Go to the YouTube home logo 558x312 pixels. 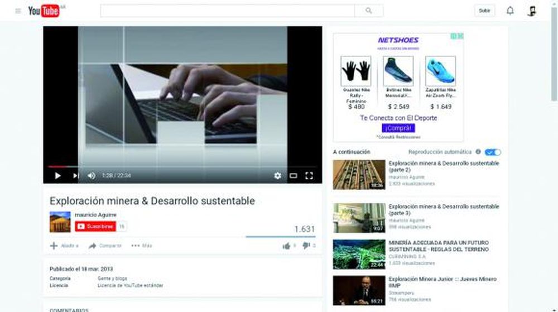44,11
